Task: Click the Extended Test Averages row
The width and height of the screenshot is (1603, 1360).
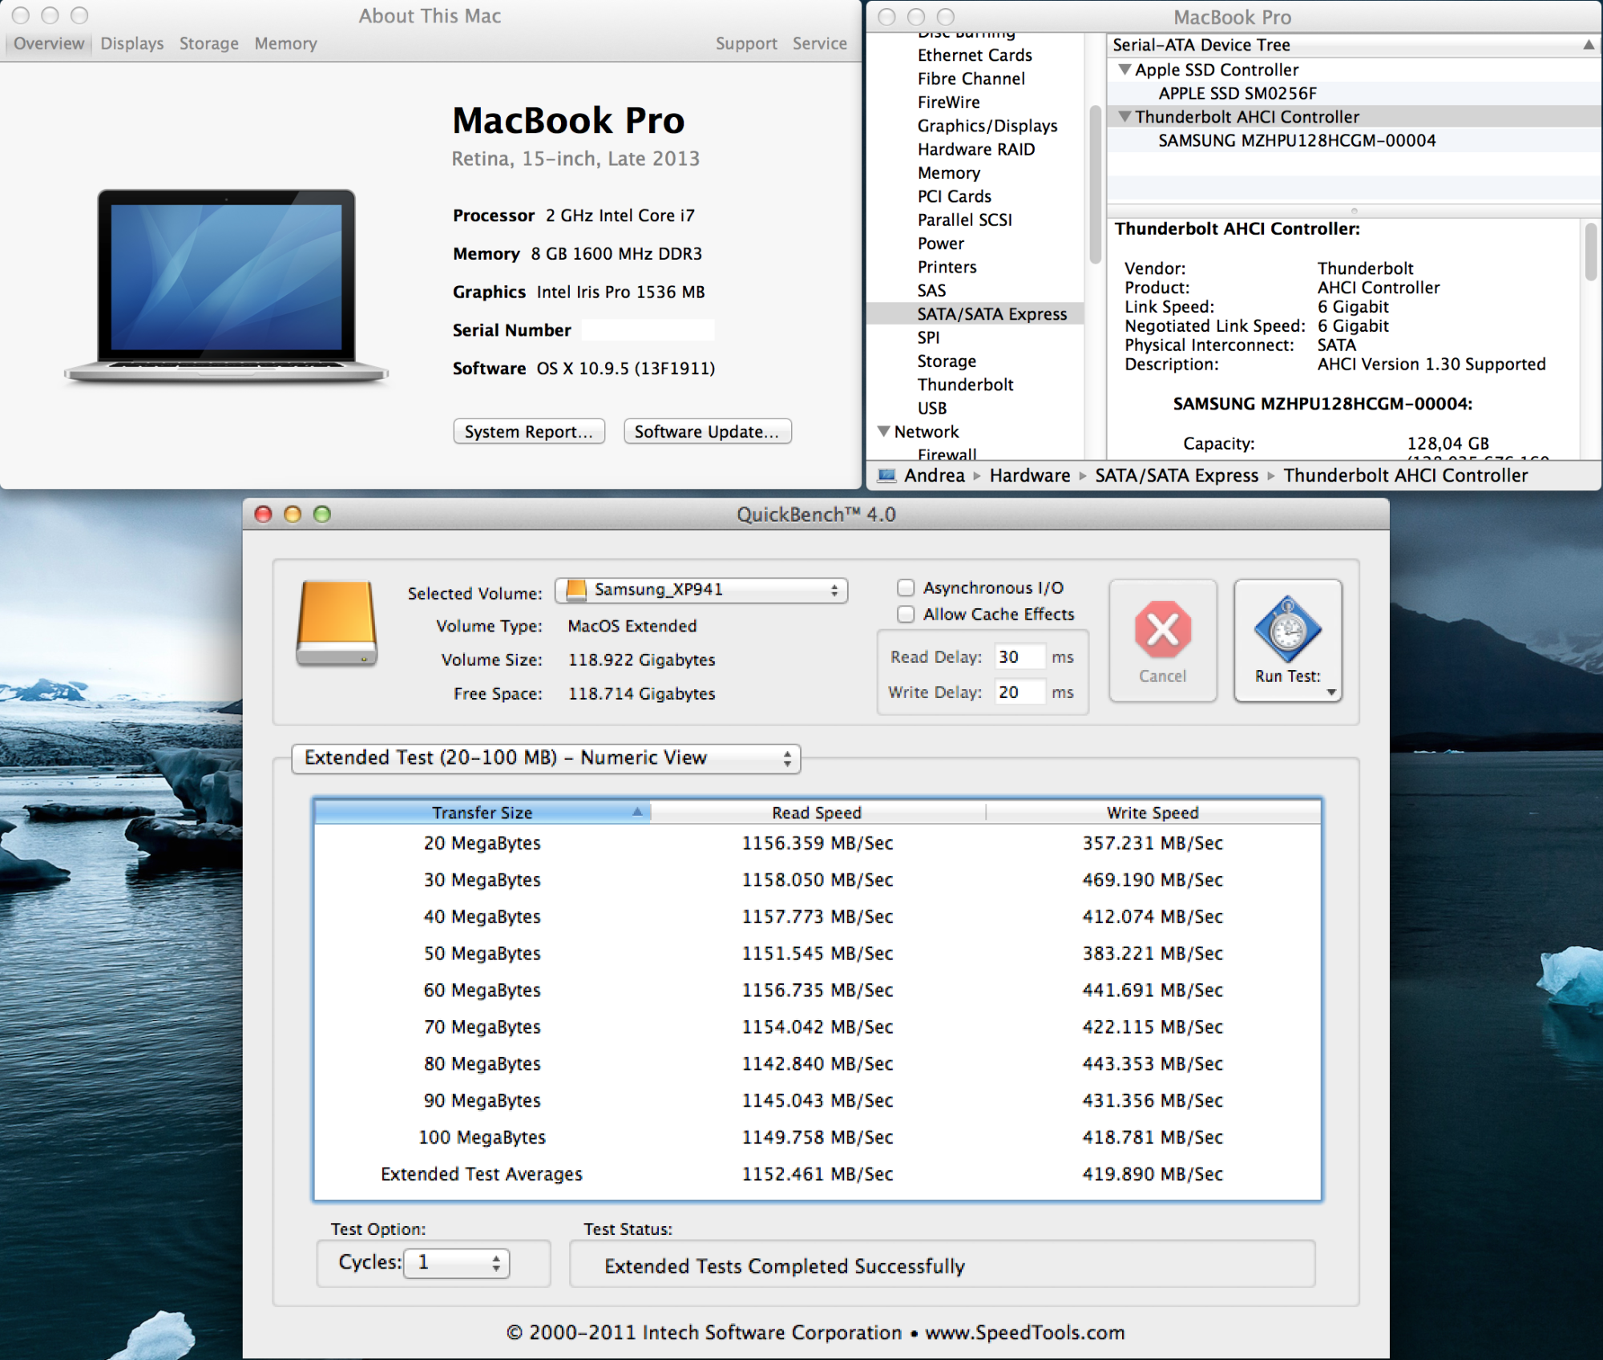Action: tap(817, 1174)
